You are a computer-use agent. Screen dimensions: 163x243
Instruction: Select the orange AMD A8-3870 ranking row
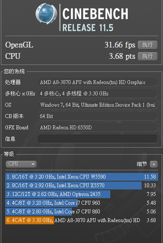pyautogui.click(x=81, y=220)
